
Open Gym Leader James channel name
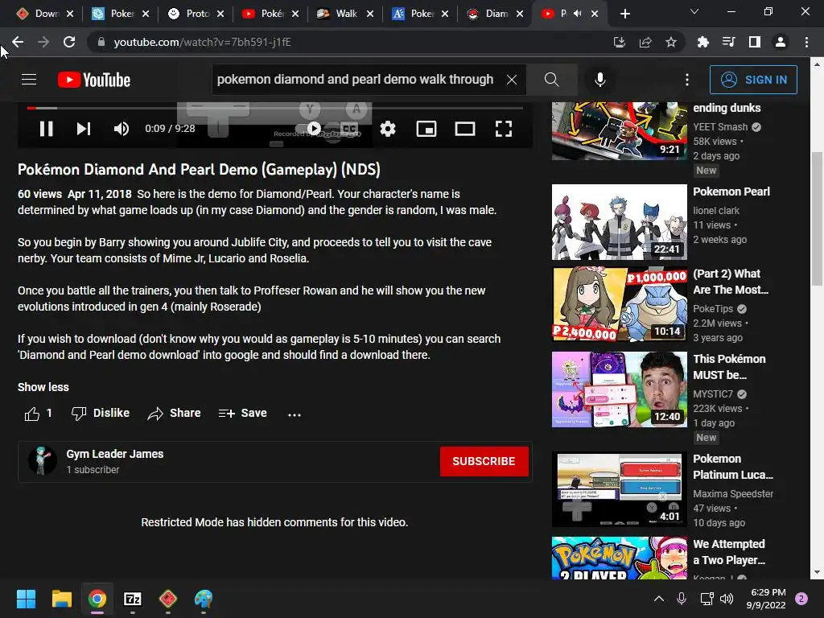tap(114, 454)
